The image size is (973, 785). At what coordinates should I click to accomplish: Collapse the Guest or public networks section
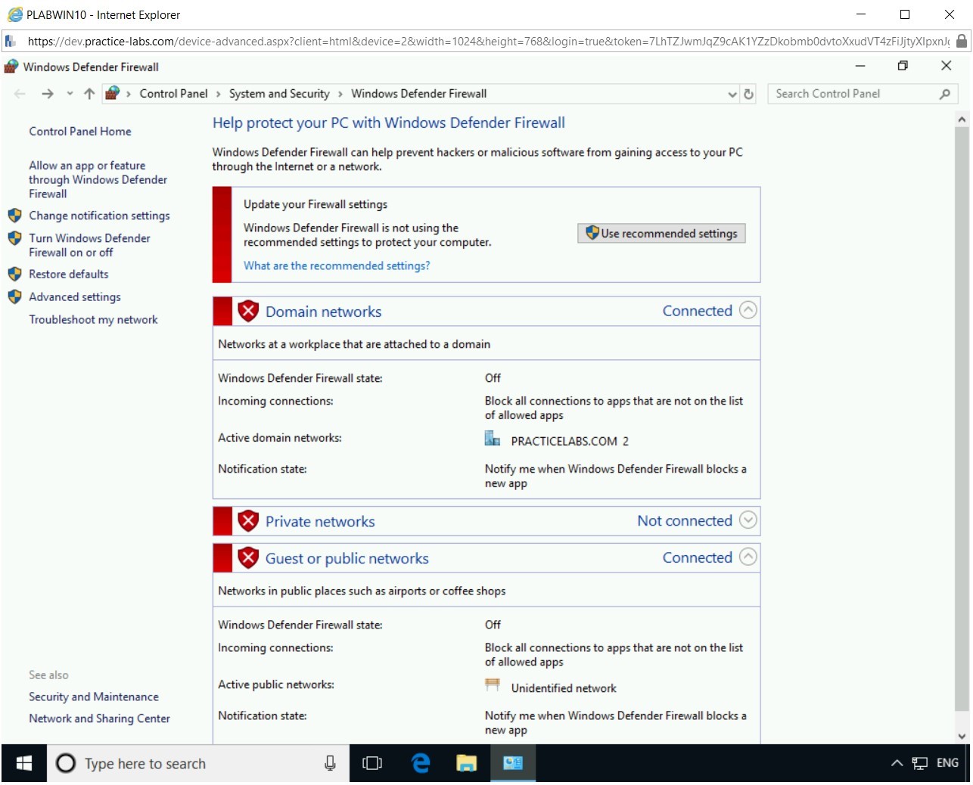tap(748, 557)
